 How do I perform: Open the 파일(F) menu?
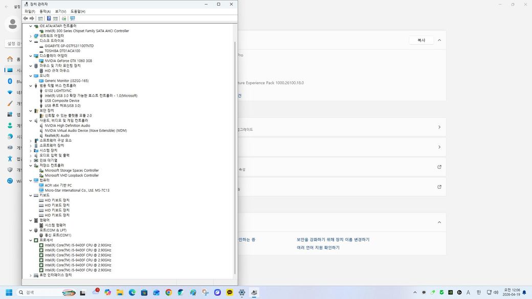30,11
